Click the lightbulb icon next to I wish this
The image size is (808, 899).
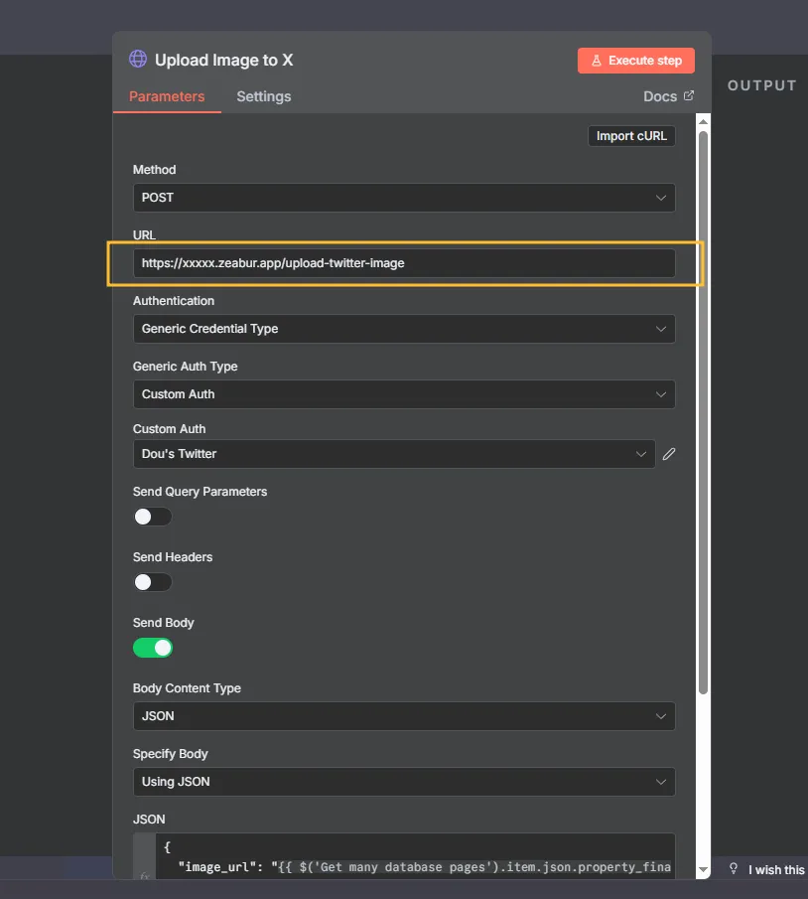[732, 869]
